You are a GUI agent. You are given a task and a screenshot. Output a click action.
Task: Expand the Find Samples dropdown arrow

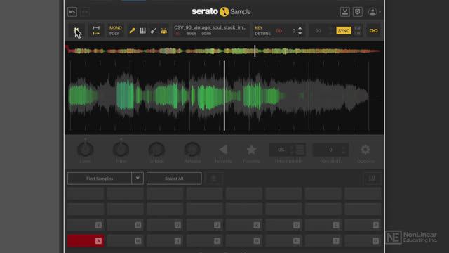(x=138, y=179)
